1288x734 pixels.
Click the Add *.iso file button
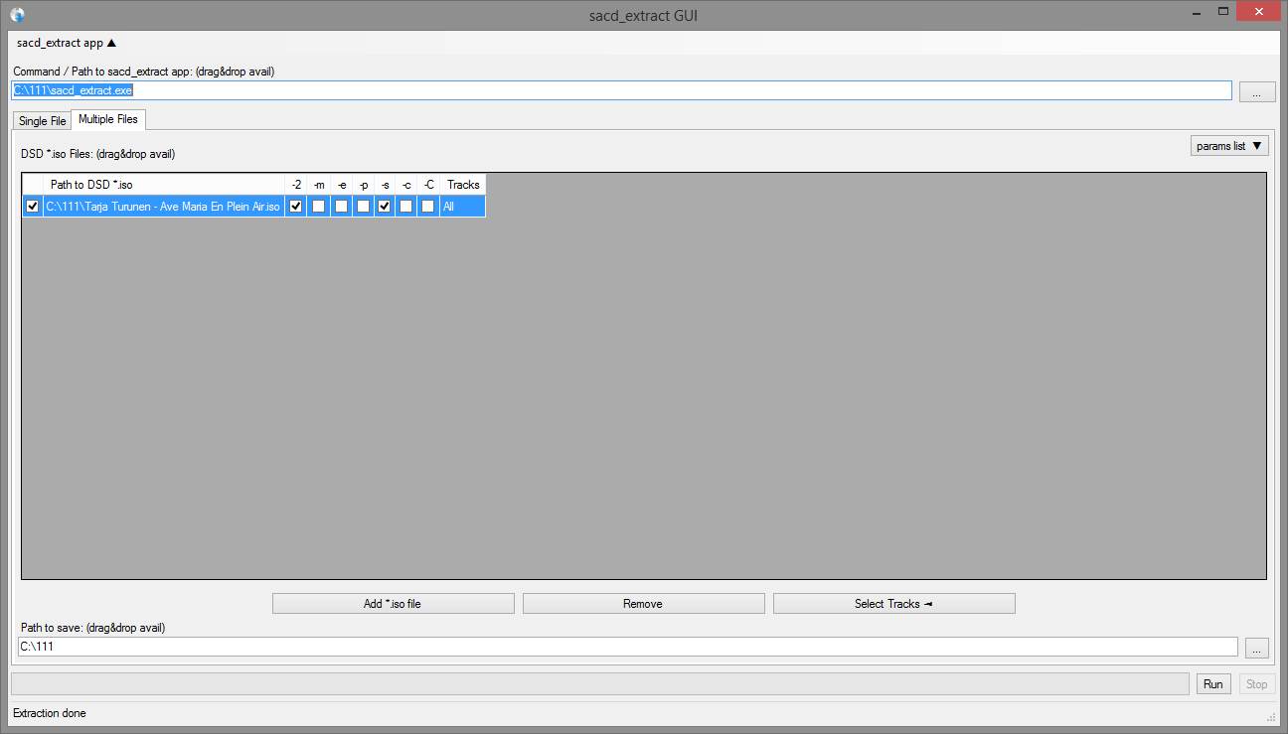(x=393, y=604)
